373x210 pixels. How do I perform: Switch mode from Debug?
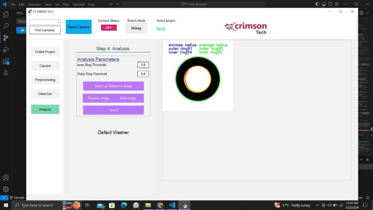click(x=136, y=28)
